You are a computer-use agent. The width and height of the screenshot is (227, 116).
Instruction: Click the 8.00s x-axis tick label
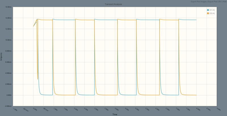[198, 109]
